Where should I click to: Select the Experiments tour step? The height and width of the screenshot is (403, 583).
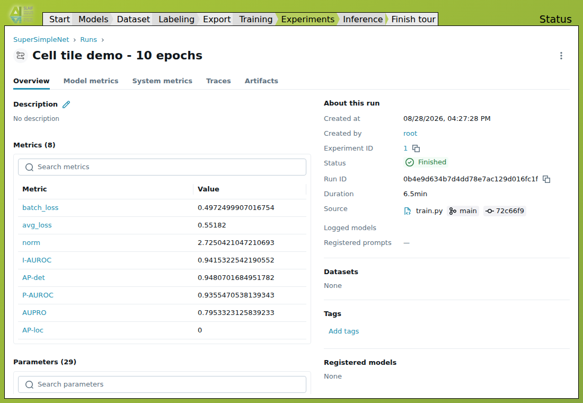click(x=307, y=19)
